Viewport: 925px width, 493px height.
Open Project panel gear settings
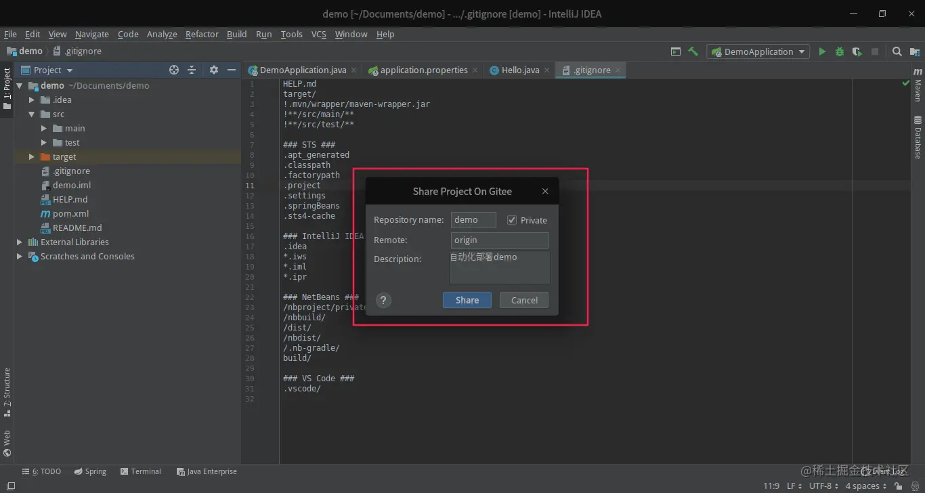pos(214,70)
